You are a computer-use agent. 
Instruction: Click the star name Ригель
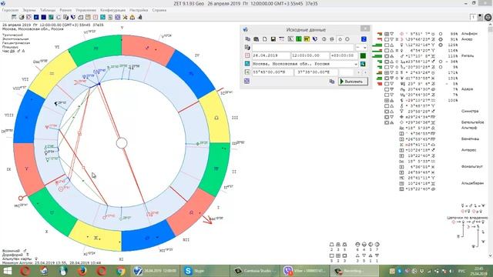(x=468, y=55)
